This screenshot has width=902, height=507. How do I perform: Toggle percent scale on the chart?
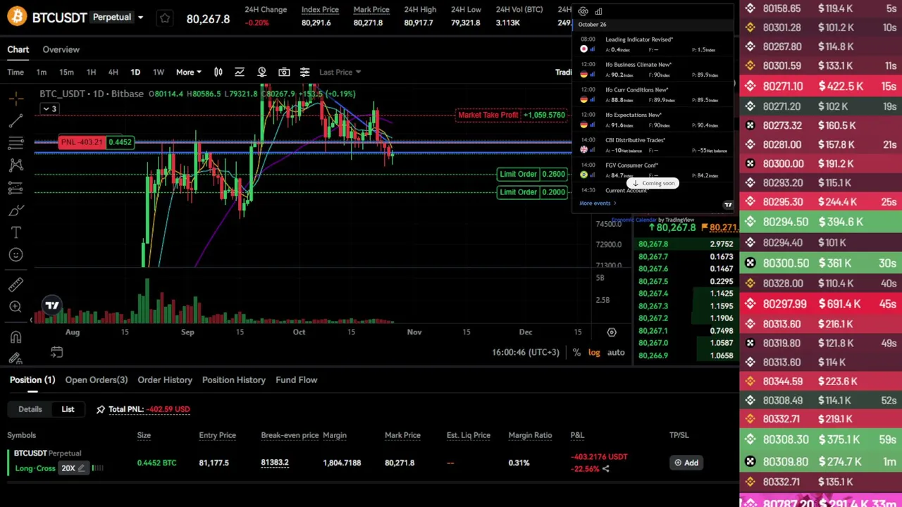[576, 352]
